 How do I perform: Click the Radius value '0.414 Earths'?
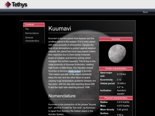123,102
